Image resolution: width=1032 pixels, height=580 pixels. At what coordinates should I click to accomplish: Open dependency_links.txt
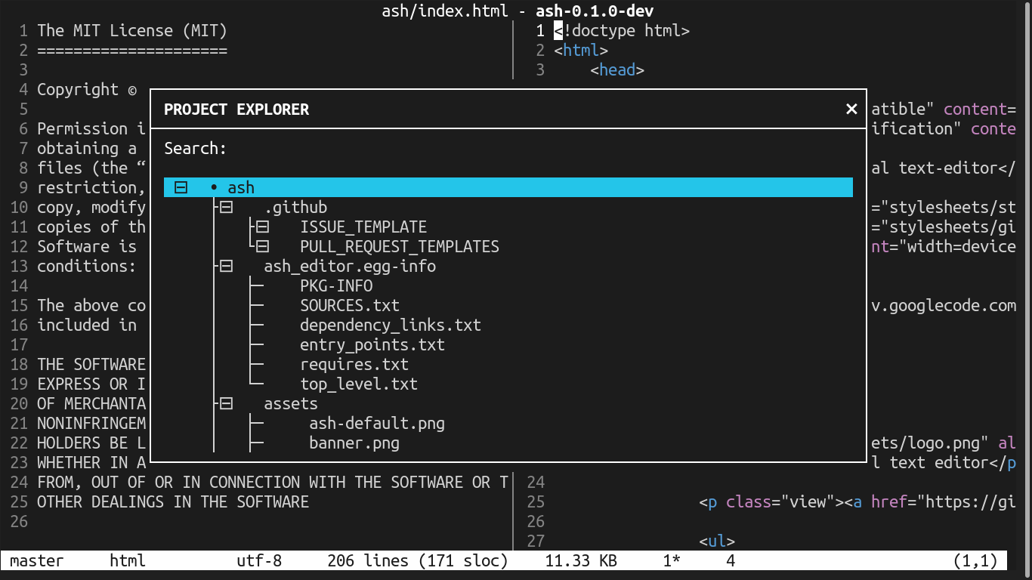tap(391, 325)
